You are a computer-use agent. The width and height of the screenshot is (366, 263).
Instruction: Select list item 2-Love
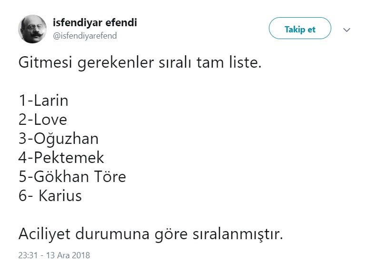(x=43, y=120)
